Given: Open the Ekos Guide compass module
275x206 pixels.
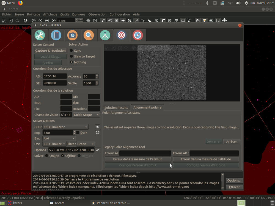Looking at the screenshot, I should 138,35.
